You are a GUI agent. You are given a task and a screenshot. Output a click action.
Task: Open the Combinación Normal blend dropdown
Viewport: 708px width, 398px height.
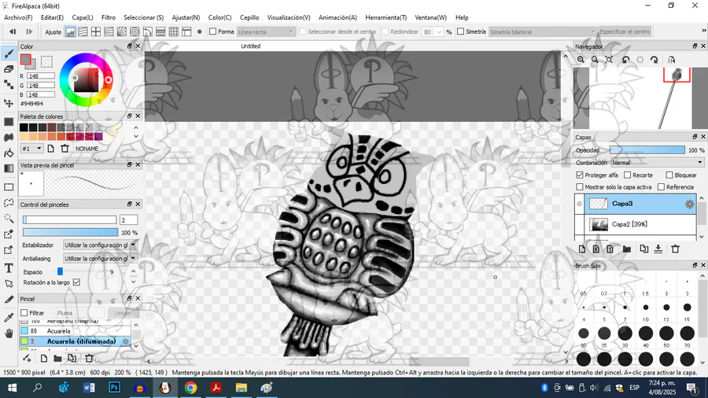point(658,163)
